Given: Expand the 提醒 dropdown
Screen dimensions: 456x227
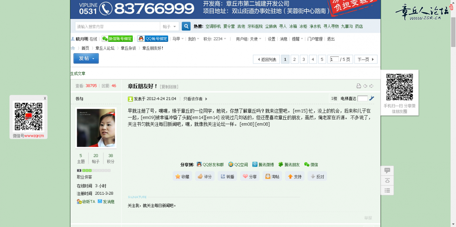Looking at the screenshot, I should point(297,39).
